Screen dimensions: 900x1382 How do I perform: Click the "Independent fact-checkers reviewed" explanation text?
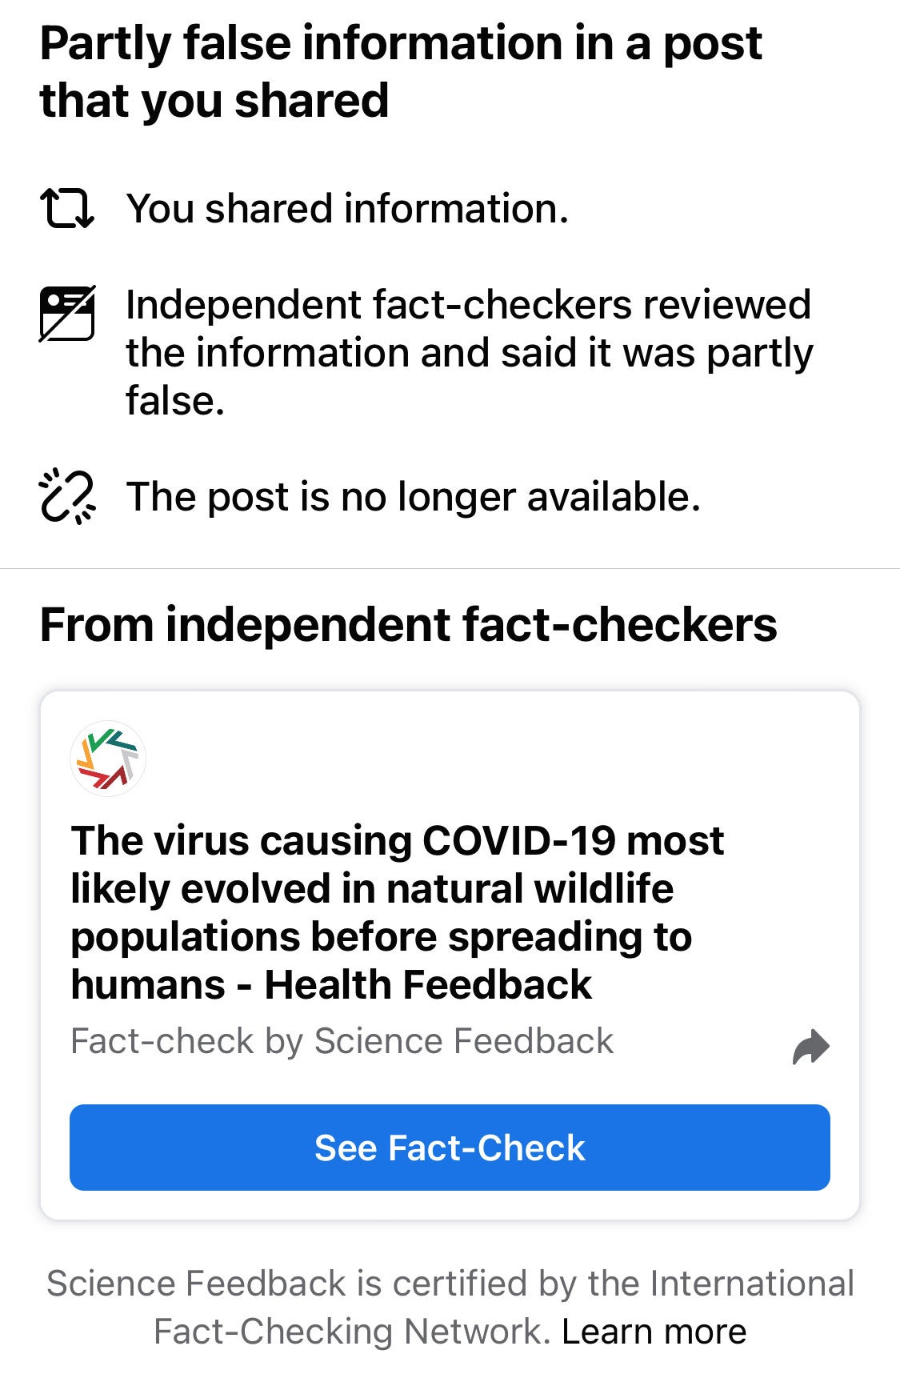pyautogui.click(x=469, y=352)
